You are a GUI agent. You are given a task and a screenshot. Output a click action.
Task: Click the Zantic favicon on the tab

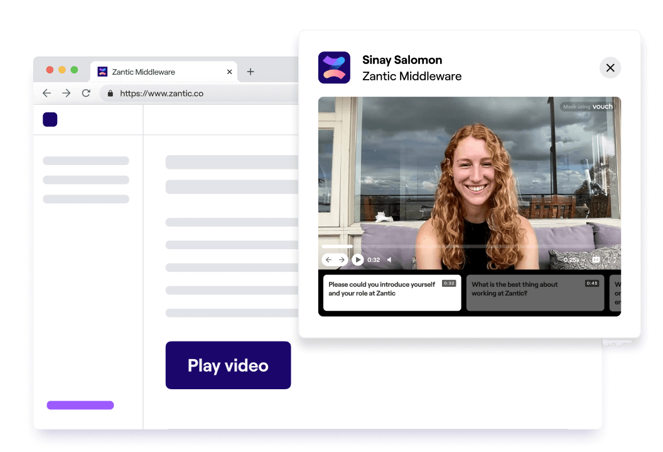pyautogui.click(x=102, y=72)
